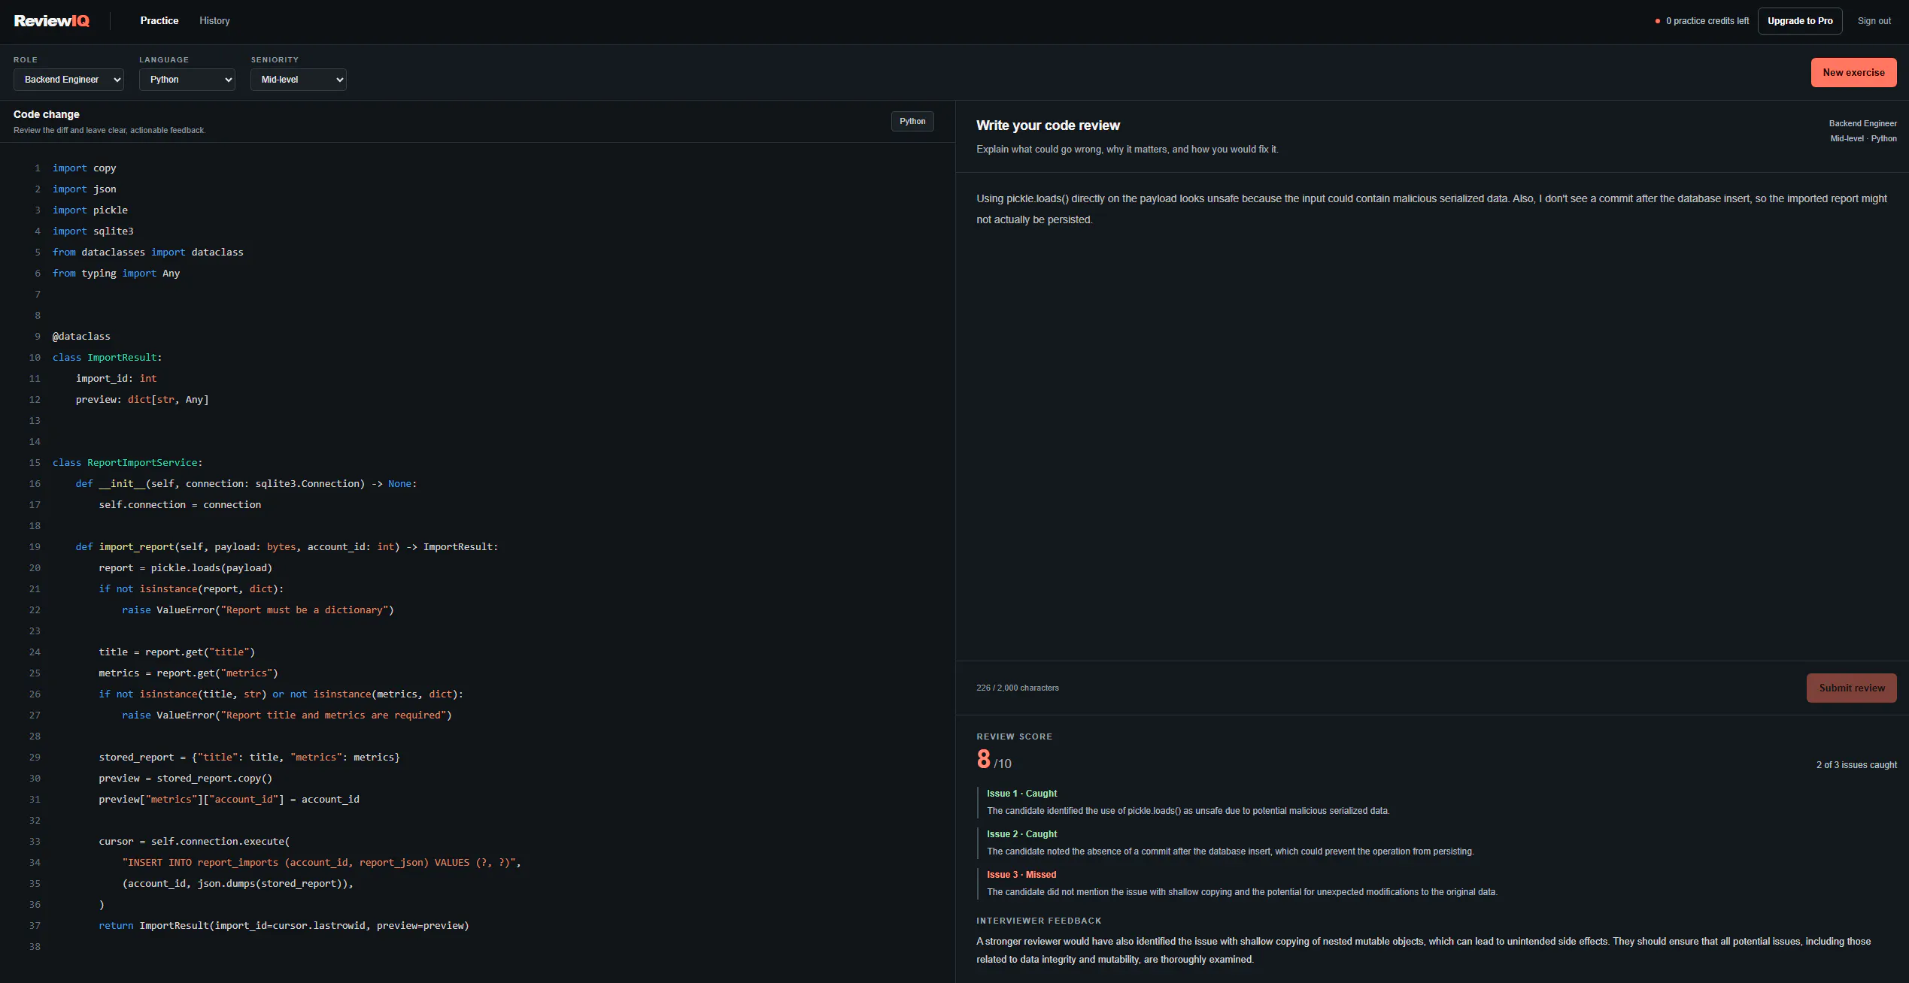
Task: Click code line 'import pickle'
Action: click(90, 210)
